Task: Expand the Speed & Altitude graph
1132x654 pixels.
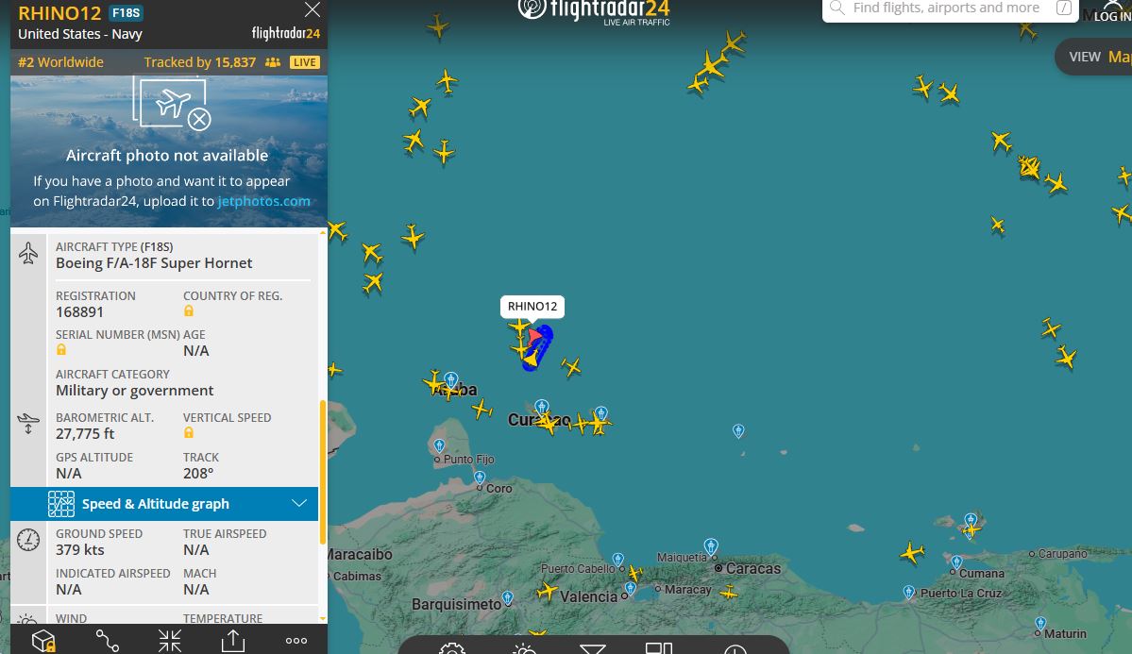Action: (x=164, y=504)
